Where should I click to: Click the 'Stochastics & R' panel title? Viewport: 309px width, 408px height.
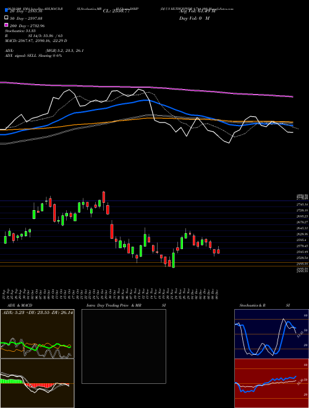pyautogui.click(x=253, y=305)
